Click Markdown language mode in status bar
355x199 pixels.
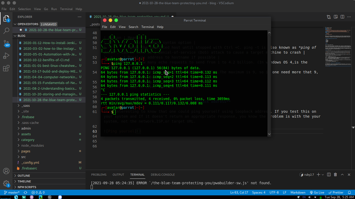(298, 193)
